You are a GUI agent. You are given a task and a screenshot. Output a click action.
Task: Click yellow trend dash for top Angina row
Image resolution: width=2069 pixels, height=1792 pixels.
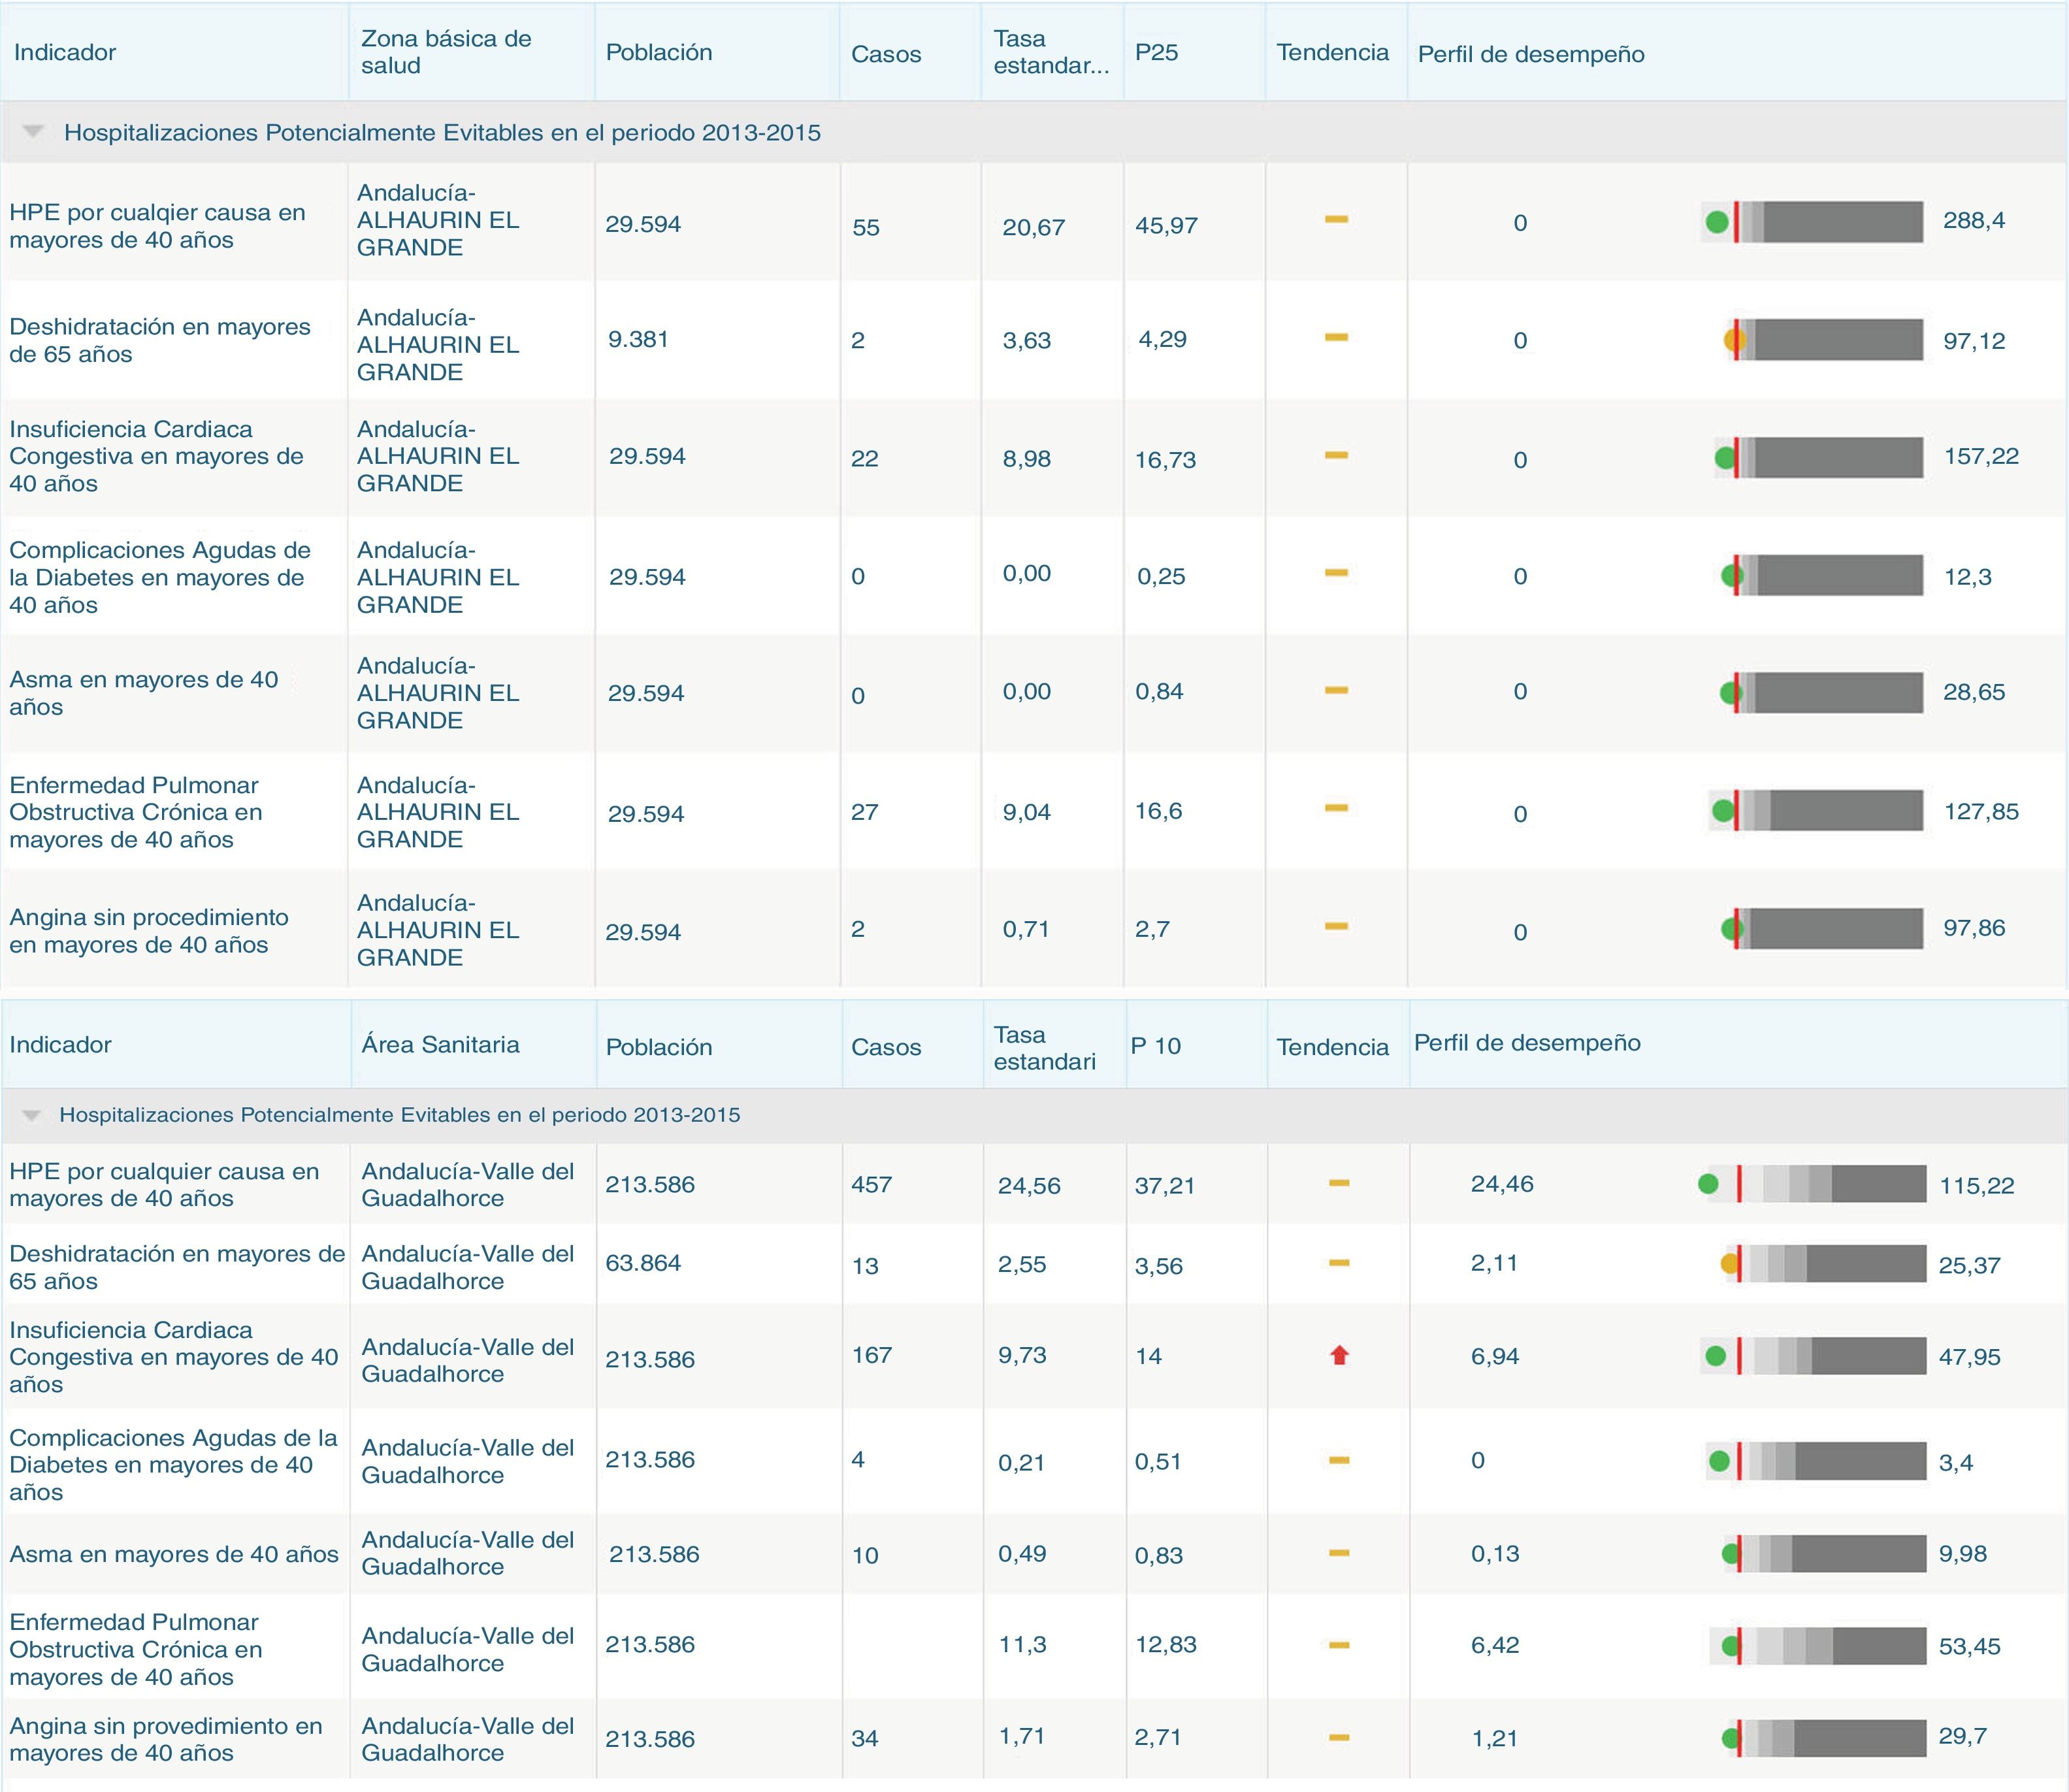[1336, 926]
